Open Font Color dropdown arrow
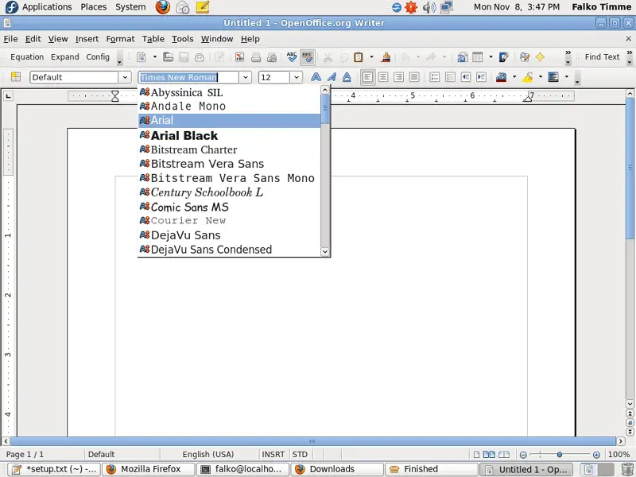This screenshot has height=477, width=636. 514,76
